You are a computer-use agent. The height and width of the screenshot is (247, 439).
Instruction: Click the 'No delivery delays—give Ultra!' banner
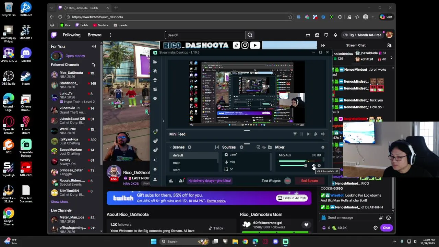click(209, 181)
